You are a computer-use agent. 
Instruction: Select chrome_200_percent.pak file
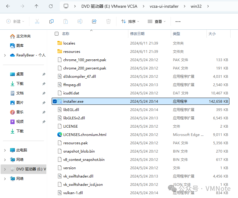click(85, 68)
